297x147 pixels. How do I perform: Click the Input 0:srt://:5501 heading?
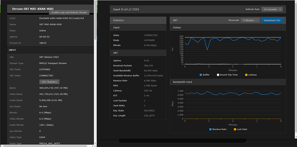tap(126, 9)
